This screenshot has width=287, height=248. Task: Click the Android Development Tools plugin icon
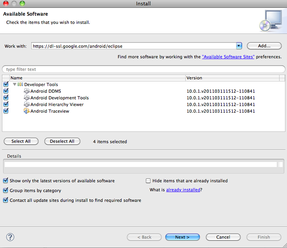(27, 98)
